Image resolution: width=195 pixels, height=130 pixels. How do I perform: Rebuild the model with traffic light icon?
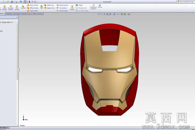click(30, 2)
